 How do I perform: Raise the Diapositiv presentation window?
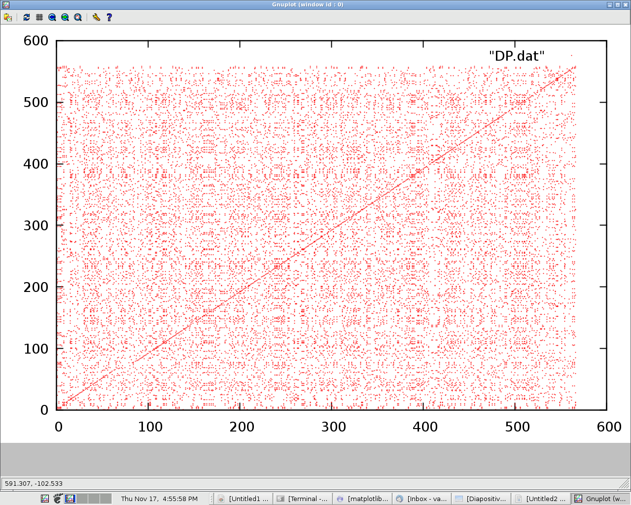click(481, 498)
